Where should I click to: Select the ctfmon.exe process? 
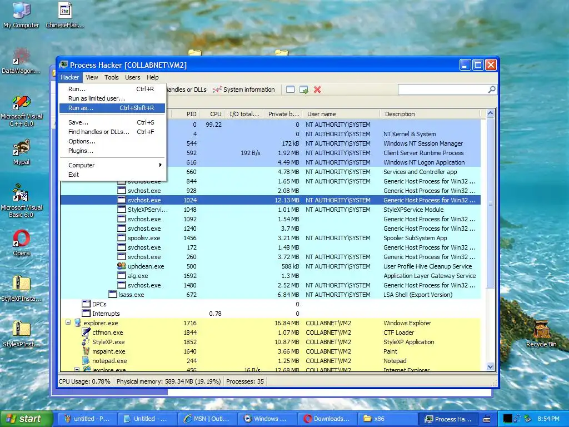click(271, 332)
